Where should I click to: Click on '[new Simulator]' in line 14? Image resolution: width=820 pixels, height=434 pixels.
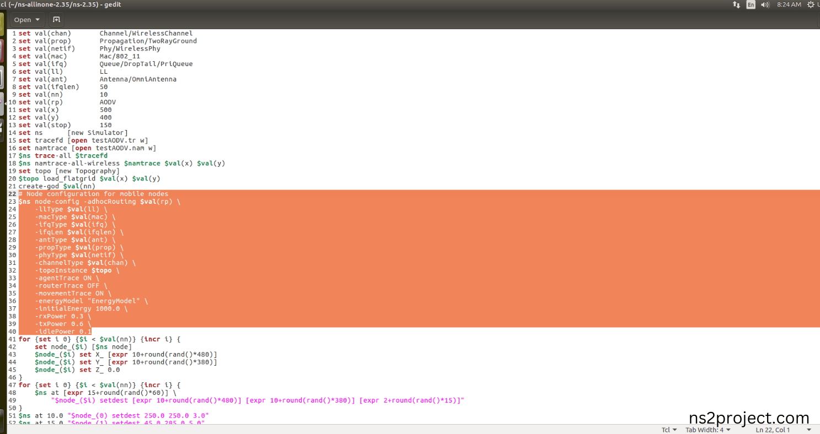click(98, 133)
